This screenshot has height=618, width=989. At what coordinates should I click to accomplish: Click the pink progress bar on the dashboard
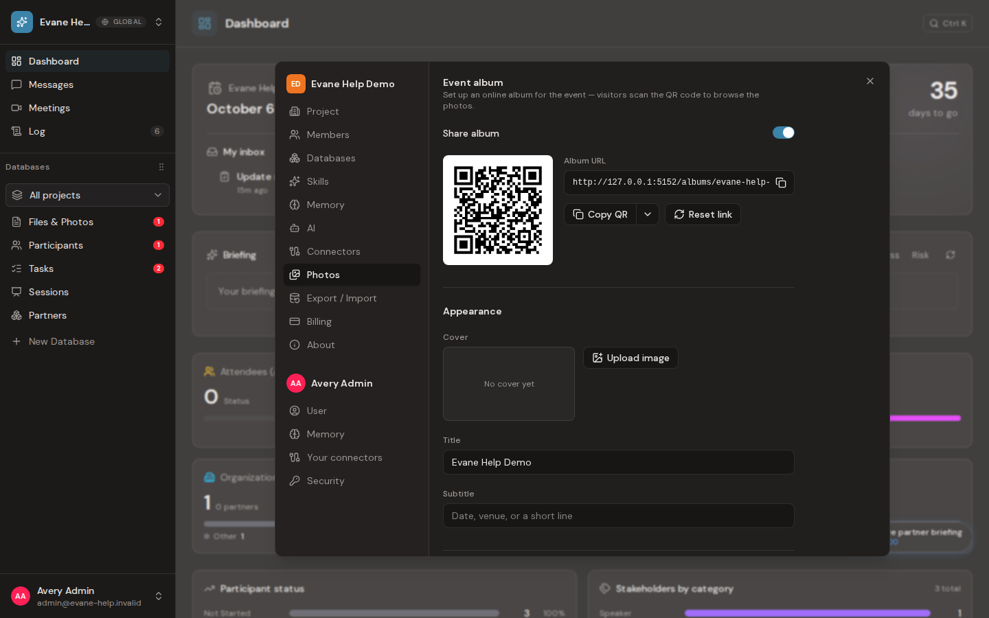[926, 418]
